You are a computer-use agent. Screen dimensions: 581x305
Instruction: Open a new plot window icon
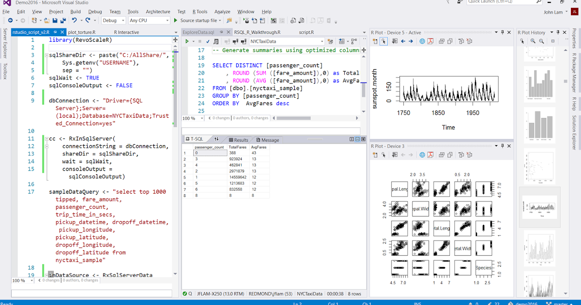[x=374, y=42]
